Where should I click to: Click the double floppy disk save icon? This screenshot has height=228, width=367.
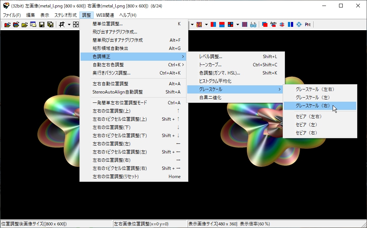tap(50, 25)
